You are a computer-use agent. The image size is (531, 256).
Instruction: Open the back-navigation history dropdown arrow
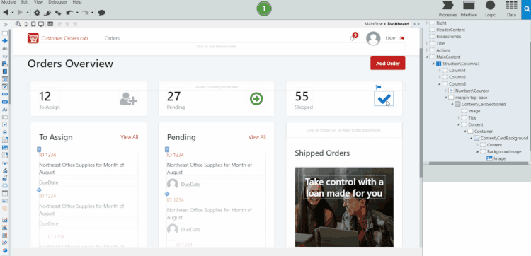pos(13,13)
